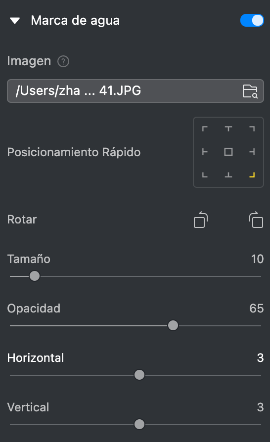Position watermark at top-right corner
The width and height of the screenshot is (270, 442).
click(x=252, y=129)
